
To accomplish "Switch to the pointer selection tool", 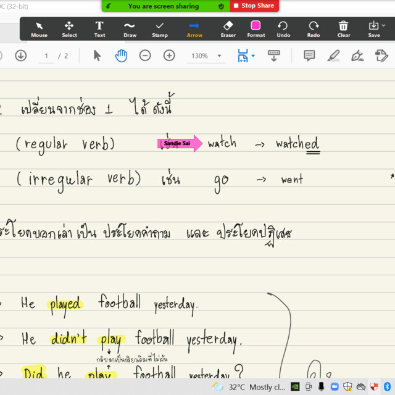I will click(x=97, y=56).
